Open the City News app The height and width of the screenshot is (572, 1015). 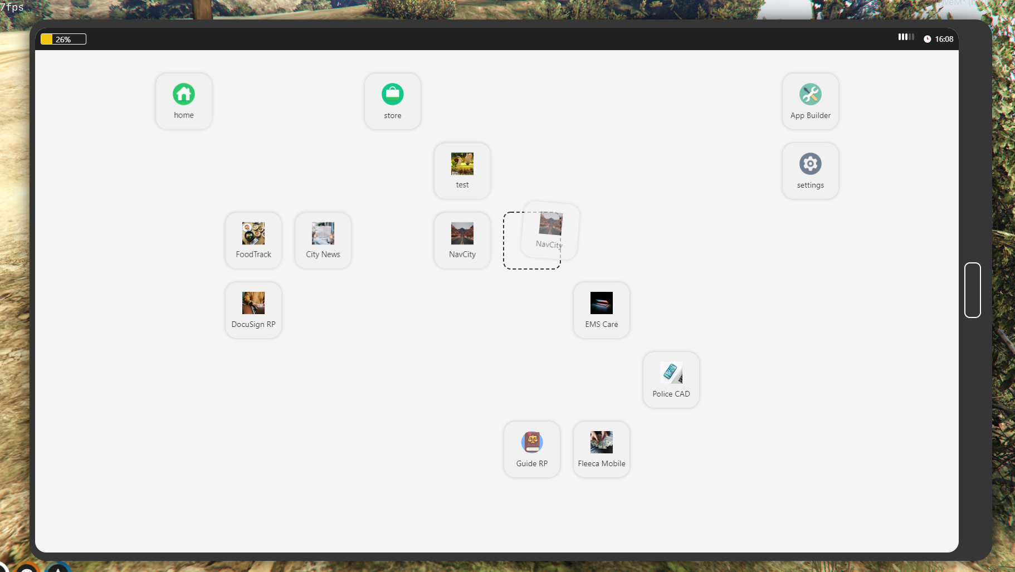[x=323, y=241]
